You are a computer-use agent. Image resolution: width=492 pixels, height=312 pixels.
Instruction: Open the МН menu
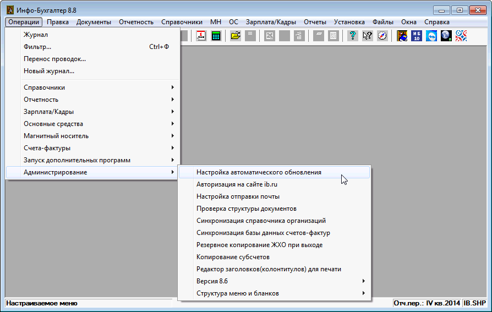pyautogui.click(x=216, y=22)
